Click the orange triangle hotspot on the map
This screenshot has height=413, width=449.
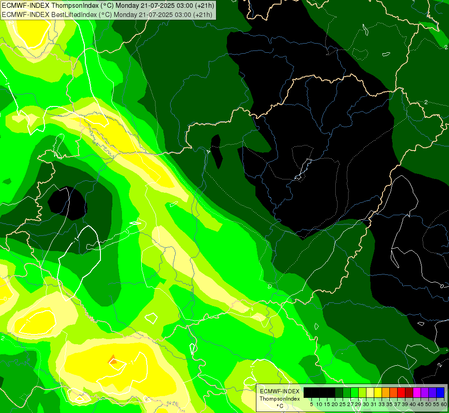click(113, 360)
